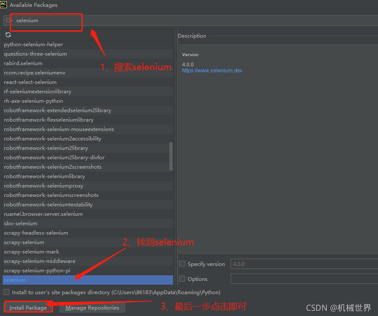
Task: Select rabird.selenium package
Action: (88, 63)
